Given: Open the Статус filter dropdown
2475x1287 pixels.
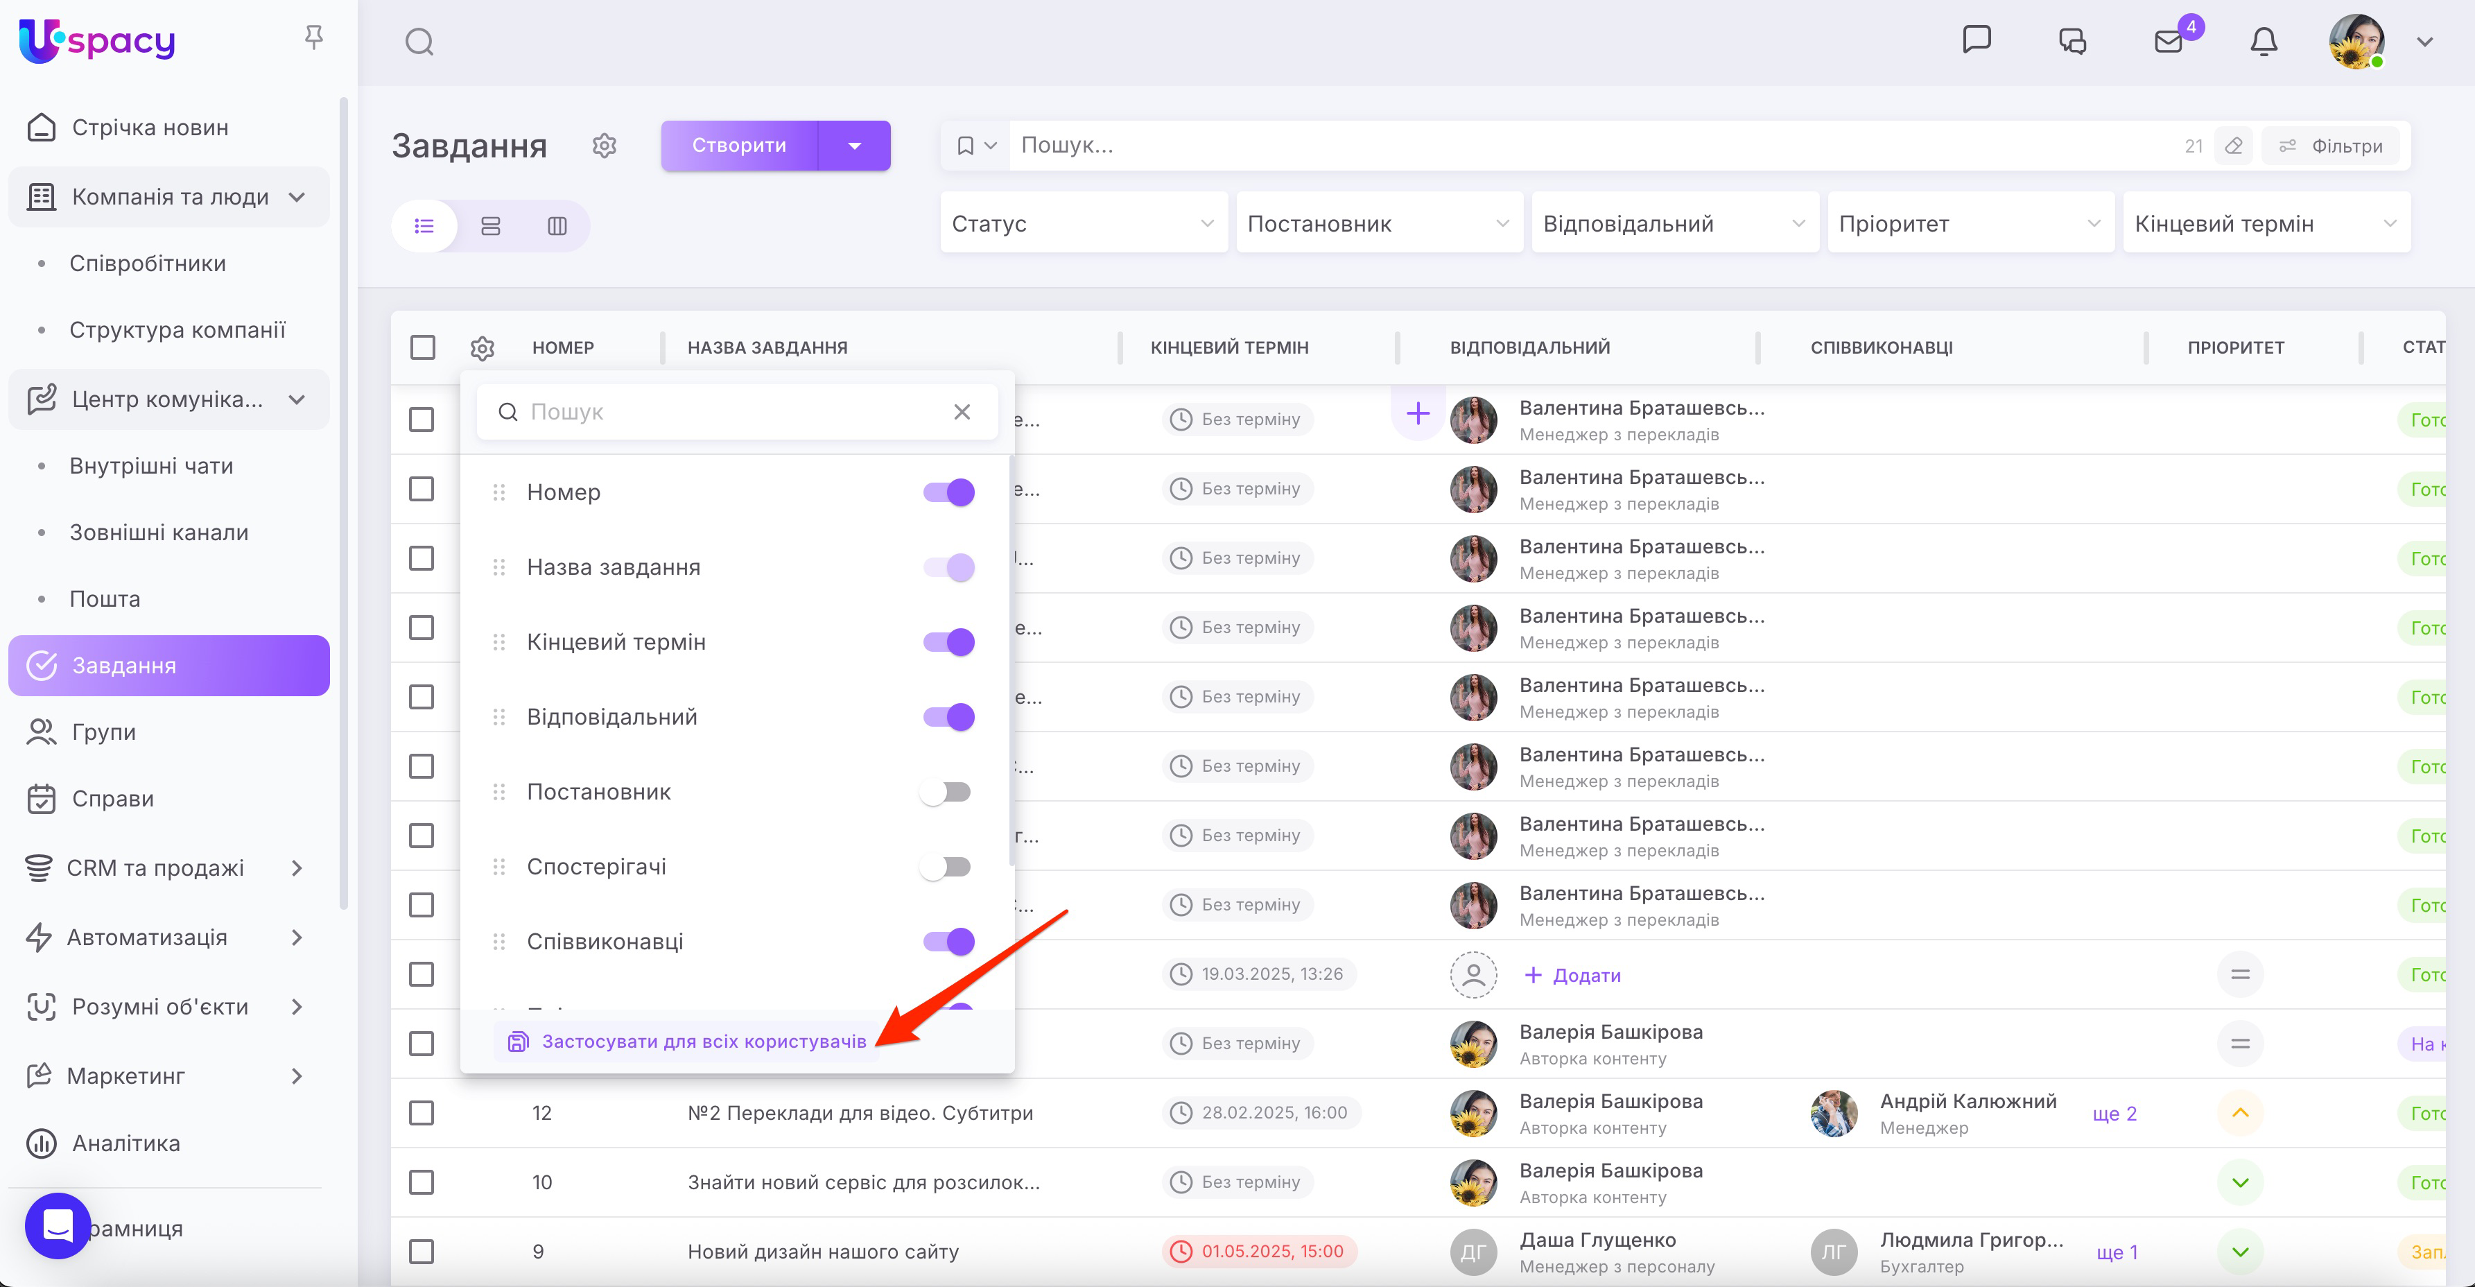Looking at the screenshot, I should pos(1083,223).
